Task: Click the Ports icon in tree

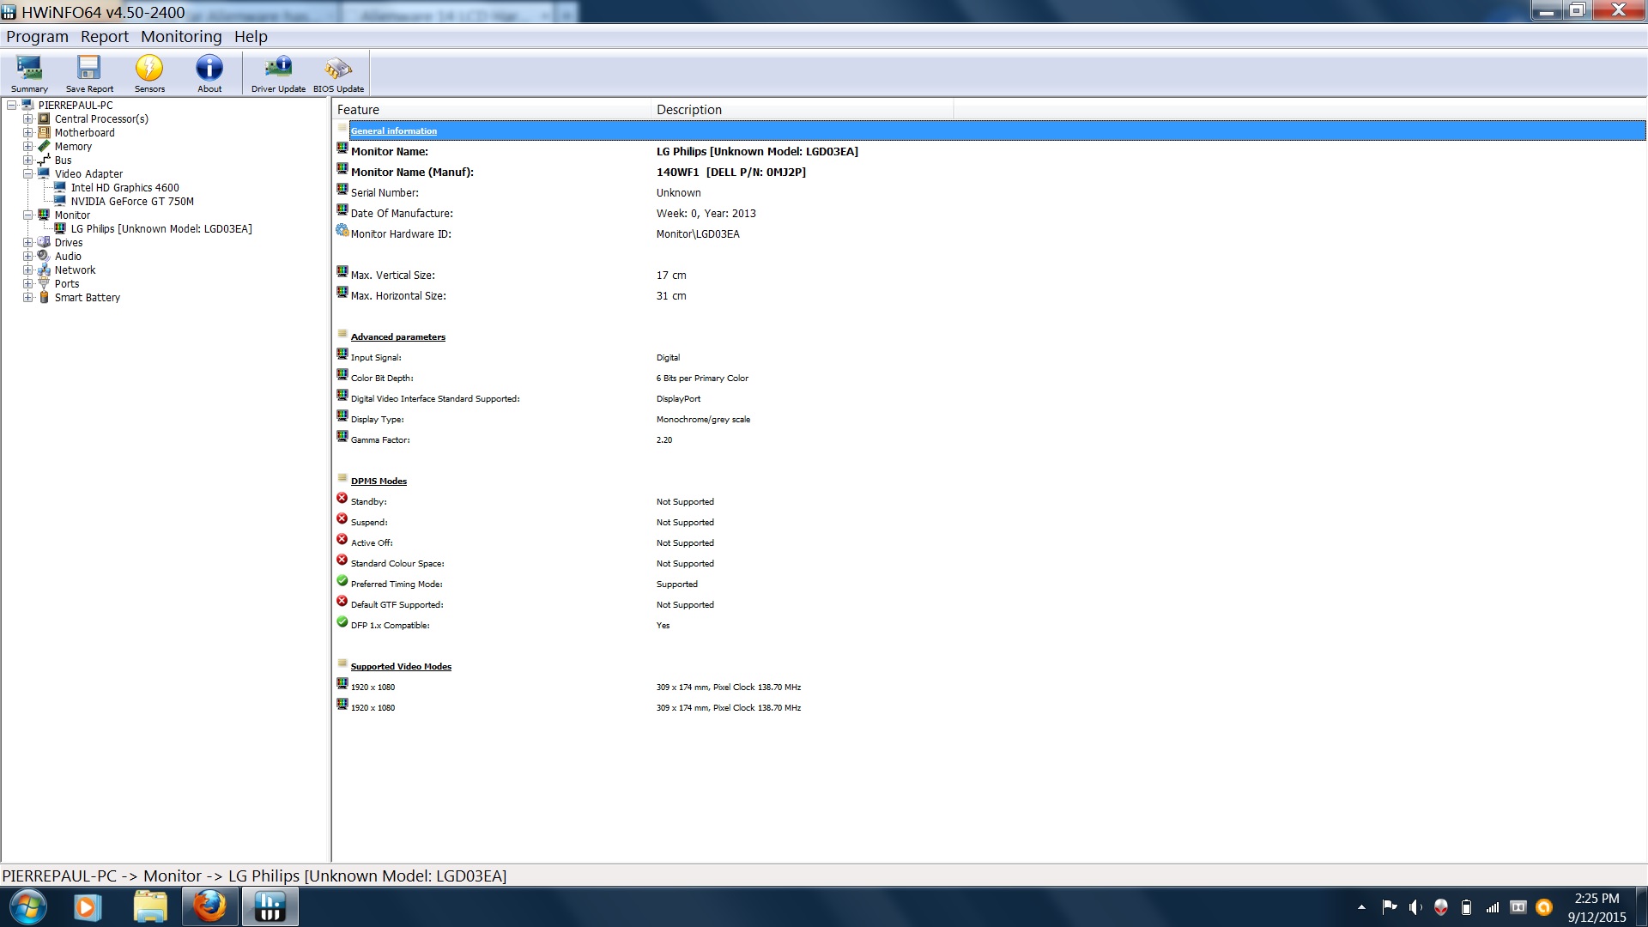Action: point(44,283)
